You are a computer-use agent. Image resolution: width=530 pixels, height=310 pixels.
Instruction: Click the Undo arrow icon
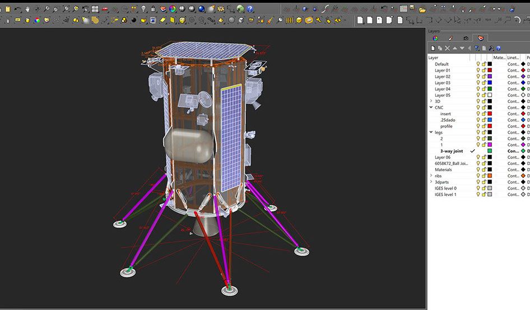[18, 9]
